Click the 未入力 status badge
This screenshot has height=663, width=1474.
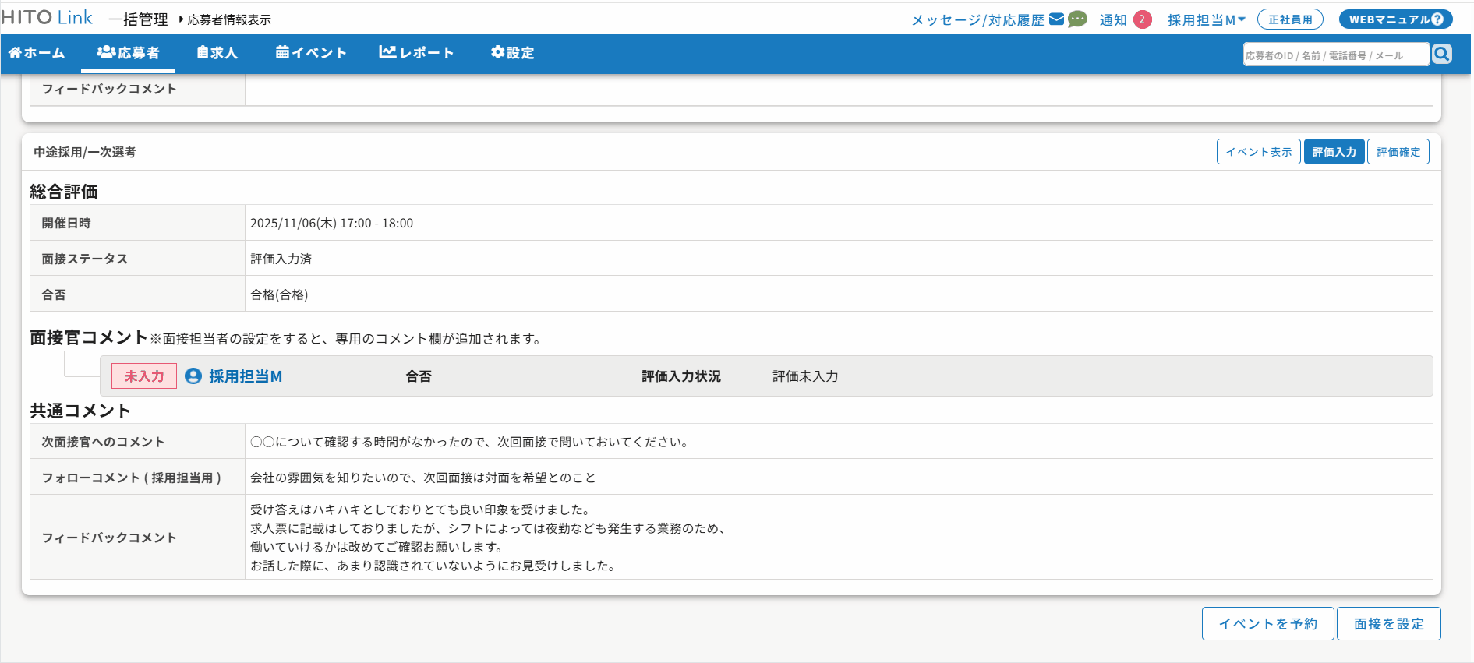(x=144, y=376)
